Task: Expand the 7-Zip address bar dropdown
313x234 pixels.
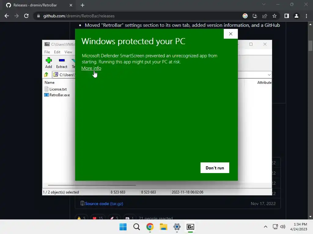Action: point(269,75)
